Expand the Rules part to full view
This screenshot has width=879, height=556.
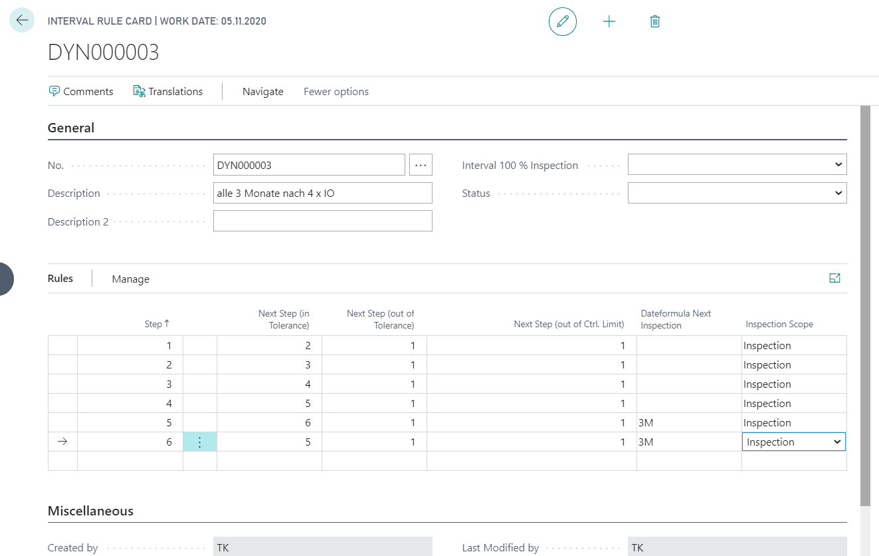835,279
